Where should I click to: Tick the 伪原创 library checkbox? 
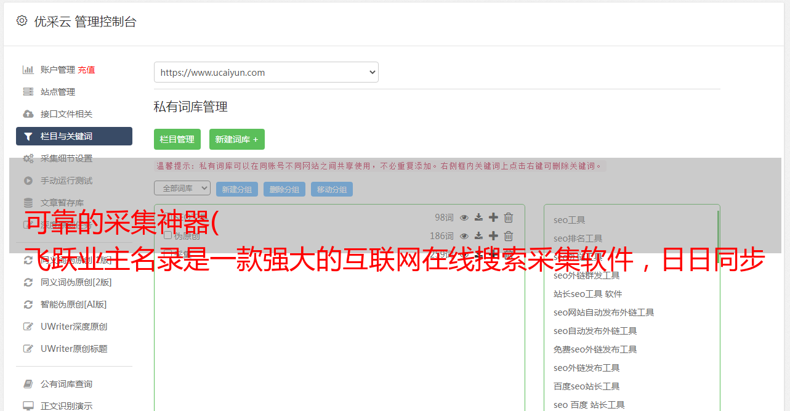pyautogui.click(x=167, y=235)
